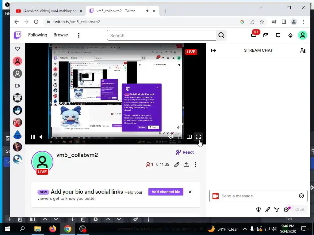Open the channel points rewards icon

pos(277,209)
